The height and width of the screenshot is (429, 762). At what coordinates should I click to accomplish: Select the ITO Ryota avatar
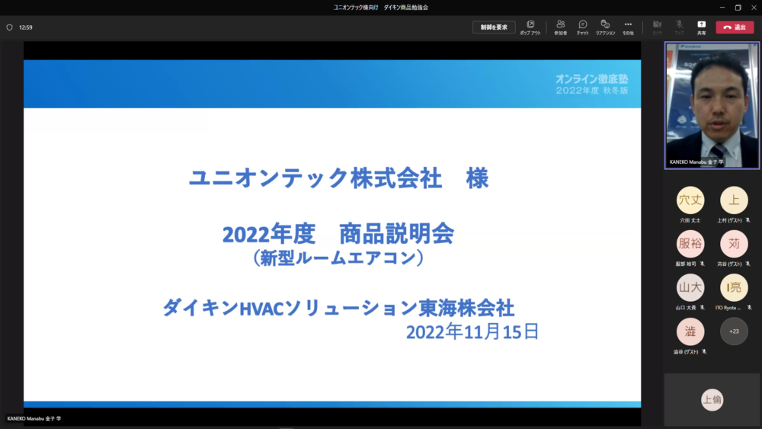(734, 287)
